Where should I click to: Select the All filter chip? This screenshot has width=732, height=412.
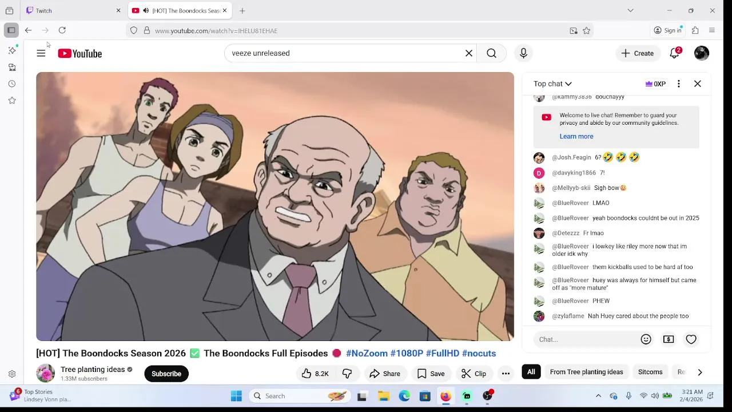[x=531, y=372]
